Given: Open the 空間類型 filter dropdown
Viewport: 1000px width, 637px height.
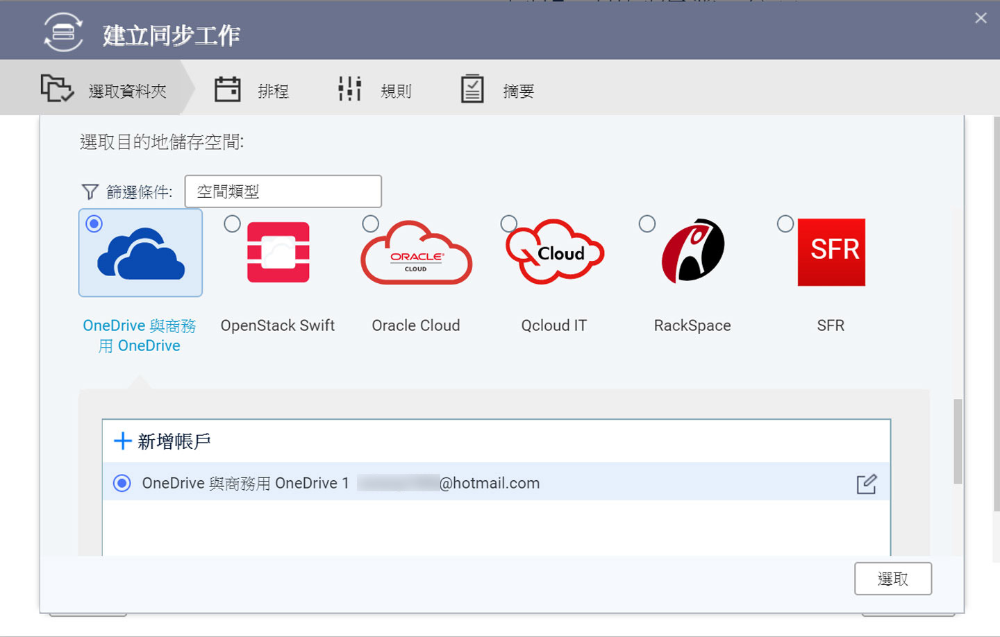Looking at the screenshot, I should [x=283, y=192].
